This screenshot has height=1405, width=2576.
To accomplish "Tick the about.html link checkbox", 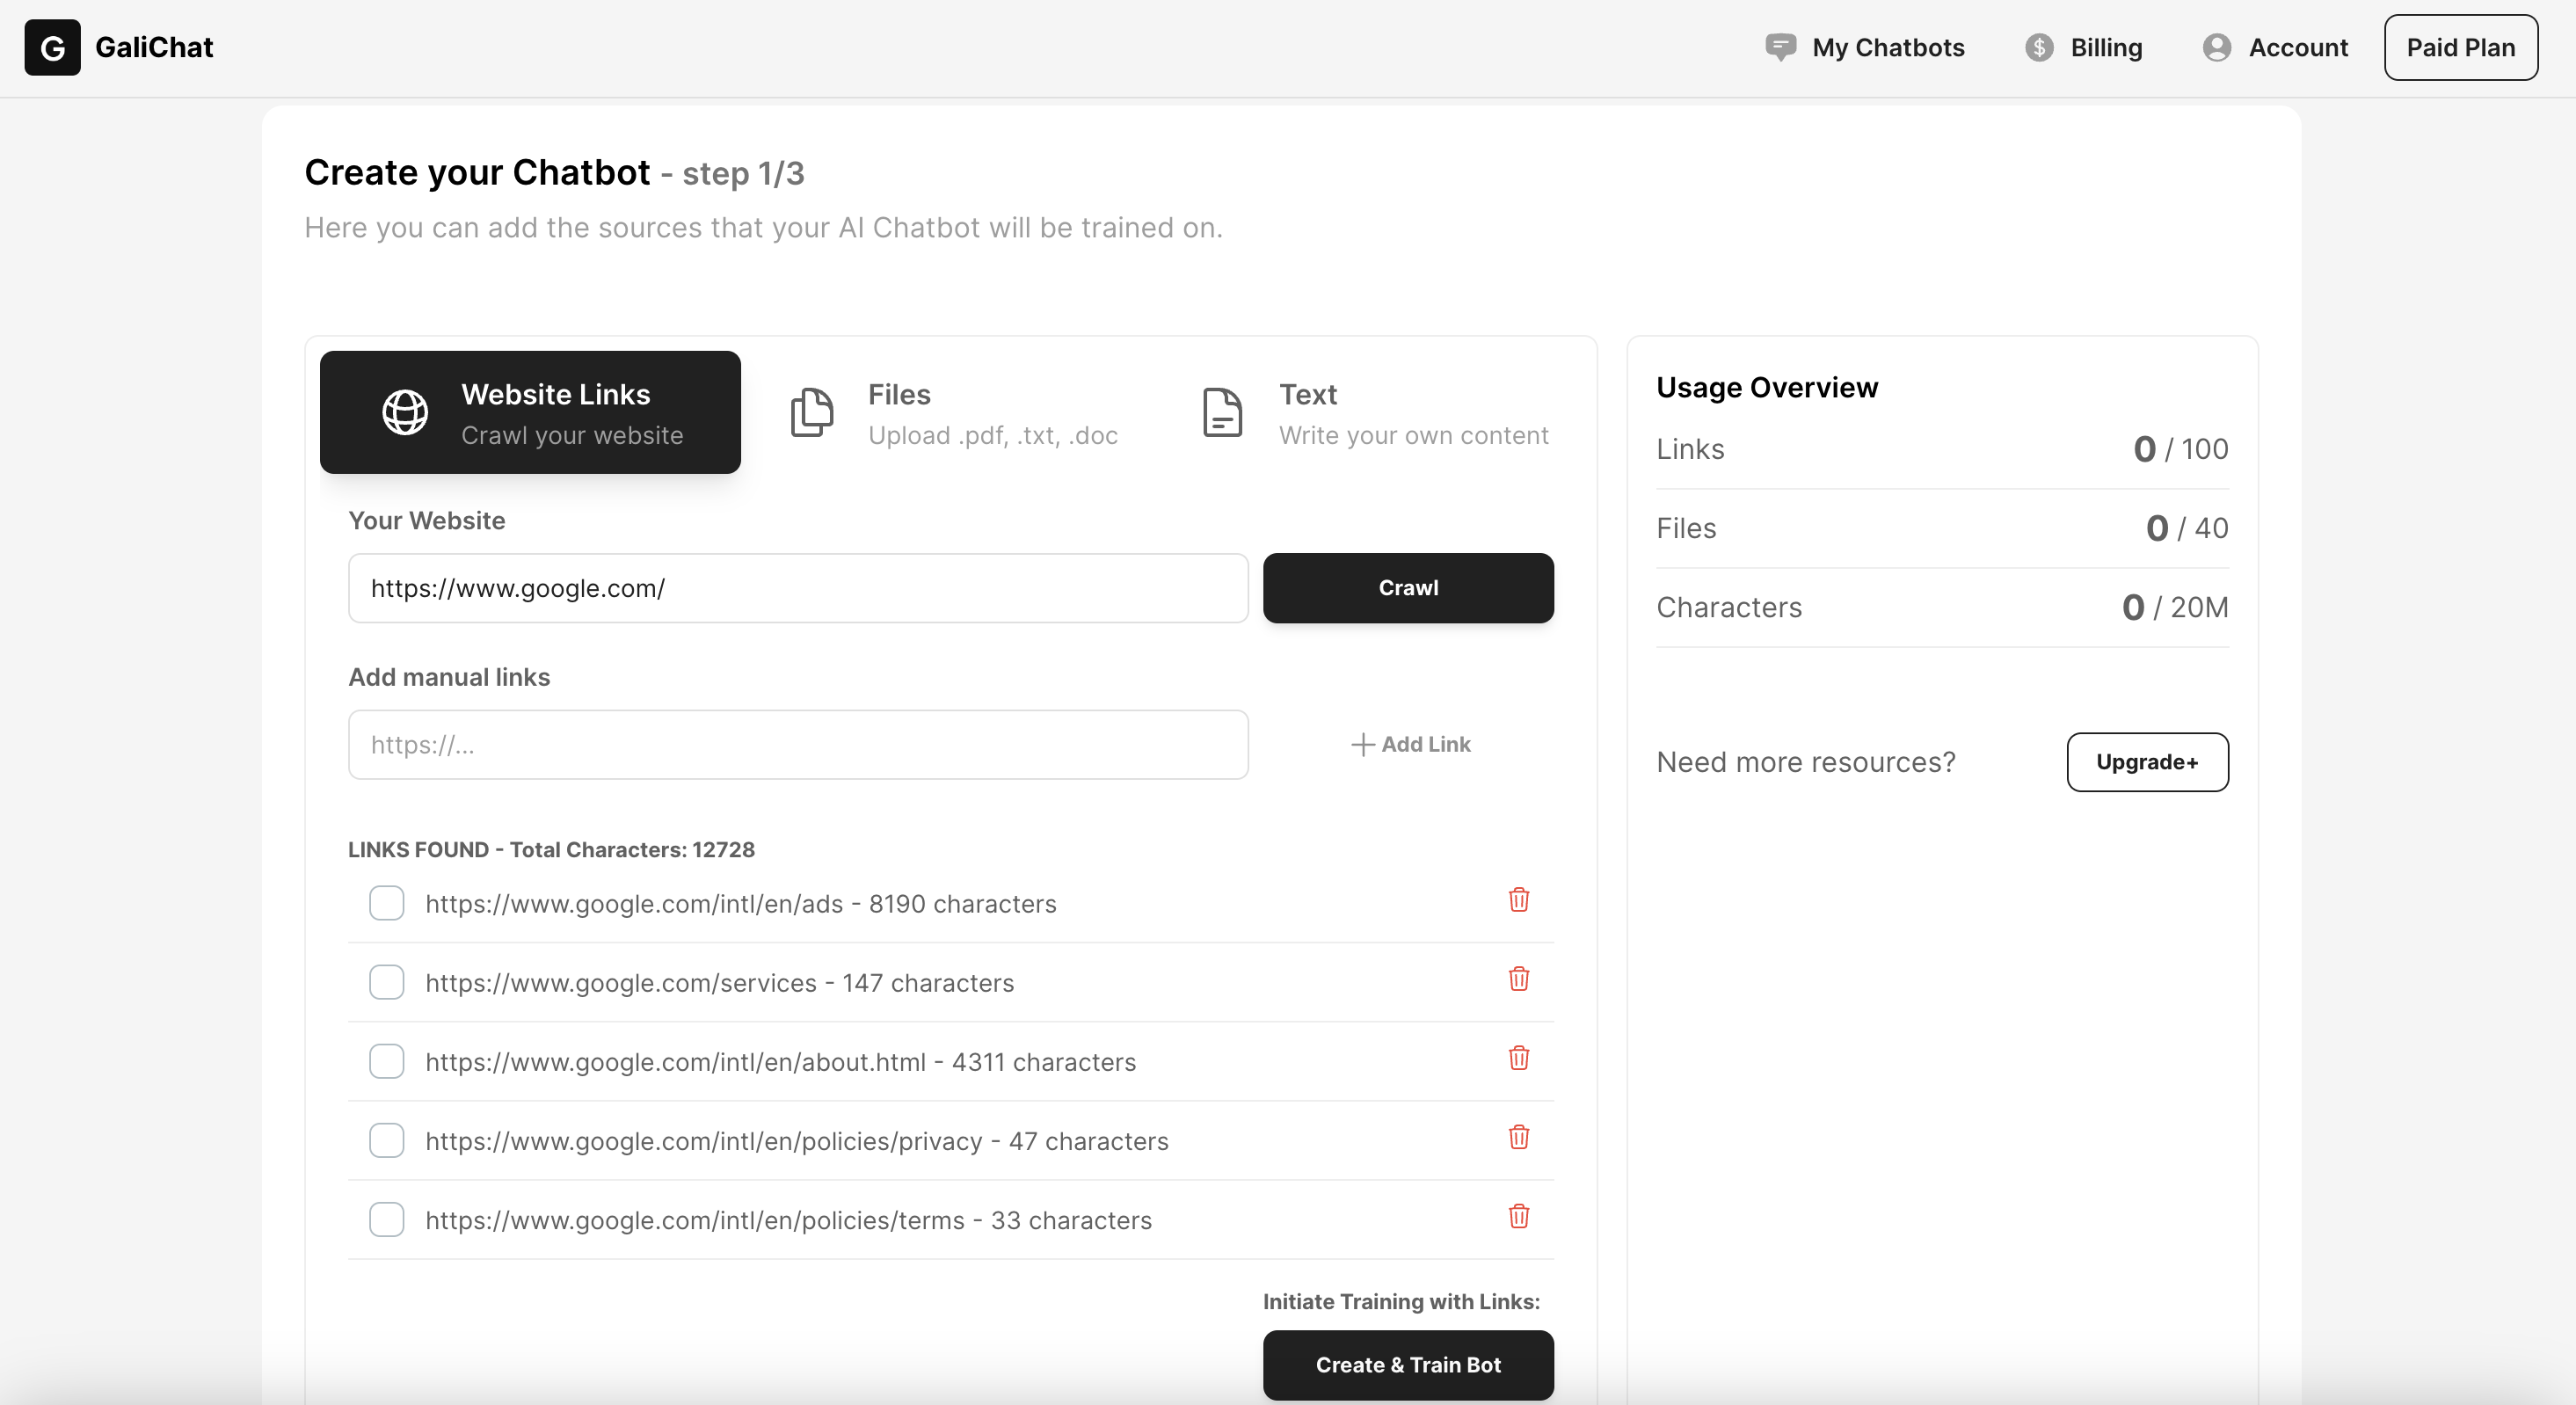I will [x=386, y=1061].
